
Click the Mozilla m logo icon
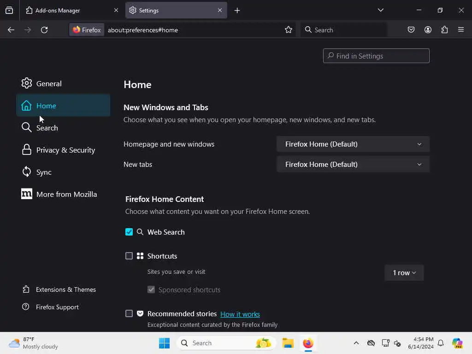click(26, 194)
